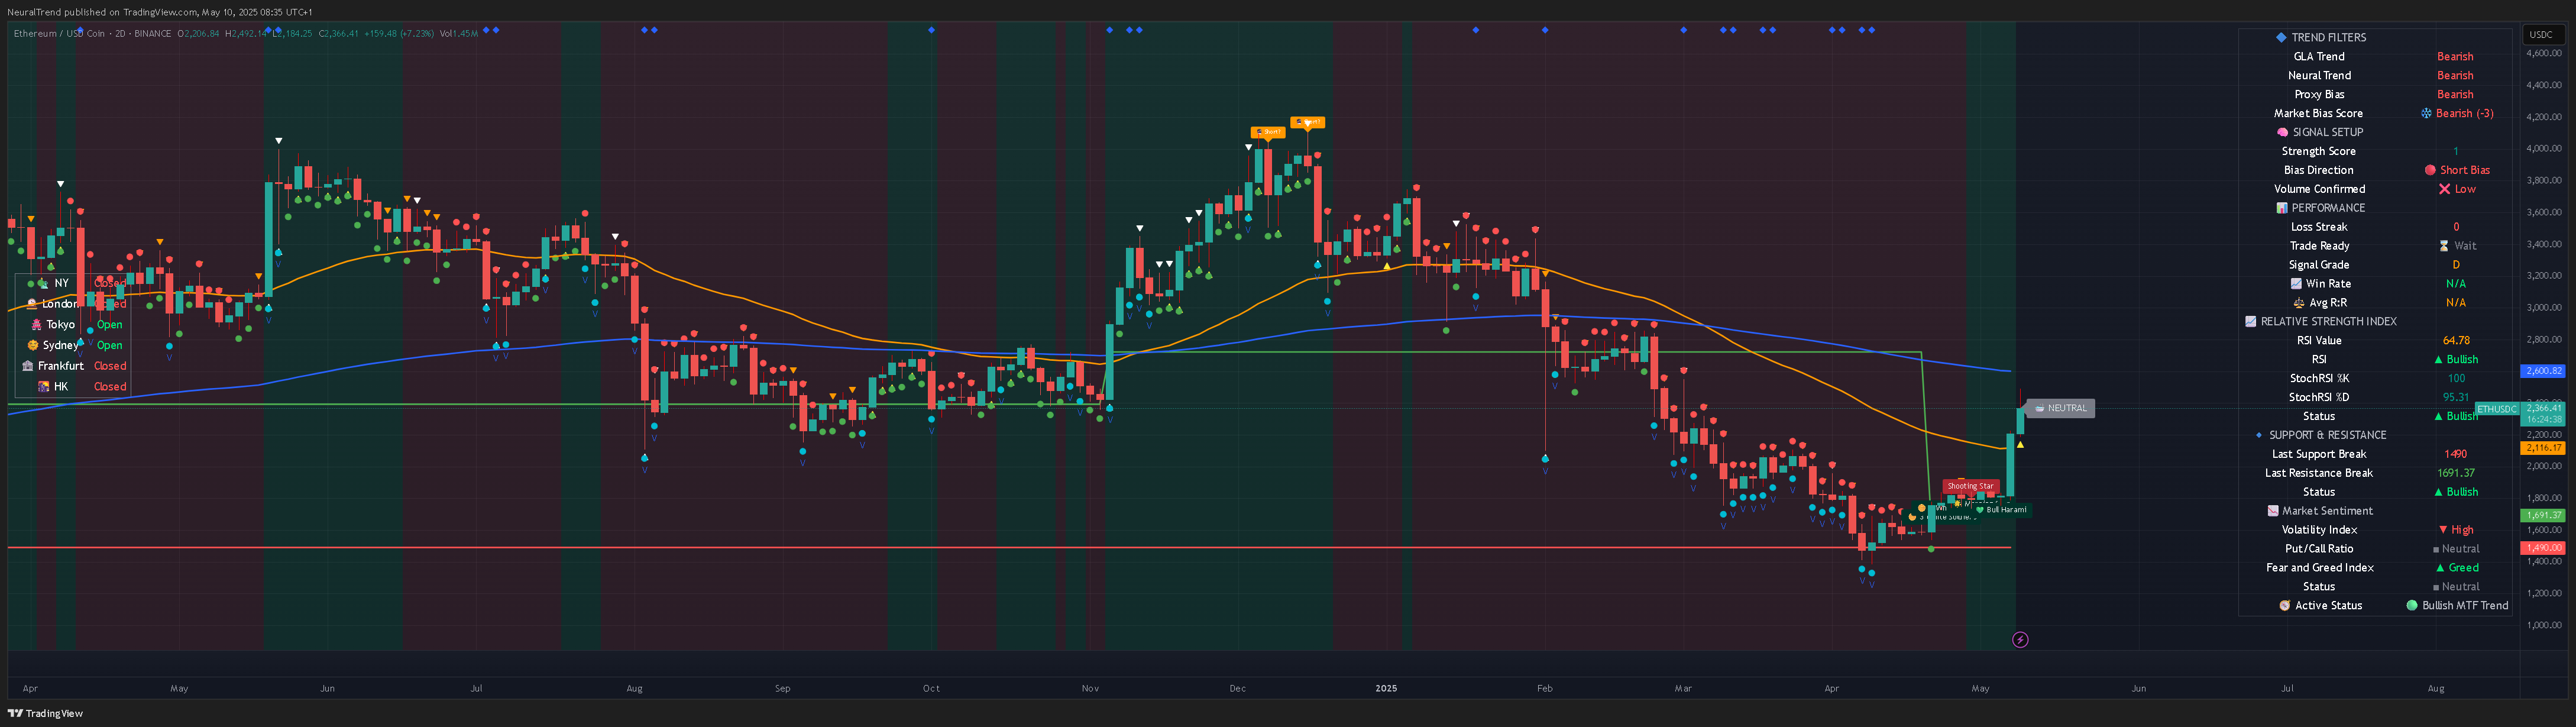Click the green circle beside Bullish MTF Trend
This screenshot has height=727, width=2576.
coord(2412,605)
